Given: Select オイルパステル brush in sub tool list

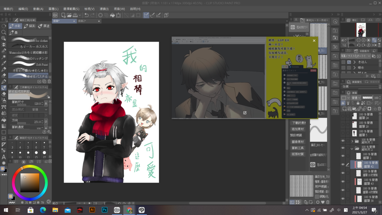Looking at the screenshot, I should coord(28,76).
